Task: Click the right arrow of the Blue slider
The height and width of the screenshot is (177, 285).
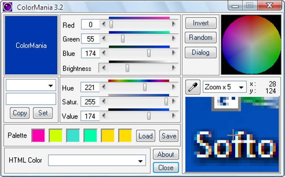Action: click(x=174, y=53)
